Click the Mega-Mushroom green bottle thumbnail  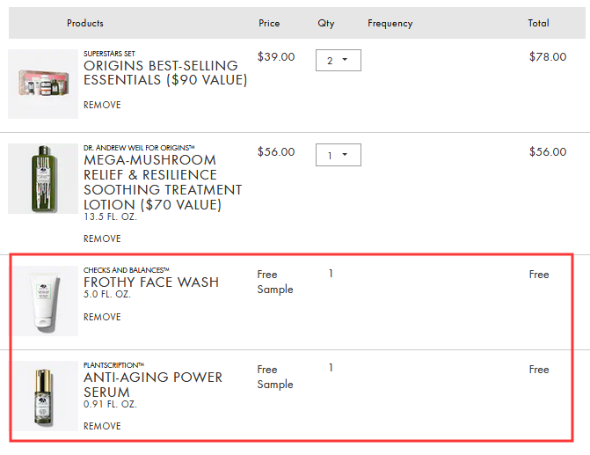click(x=43, y=179)
